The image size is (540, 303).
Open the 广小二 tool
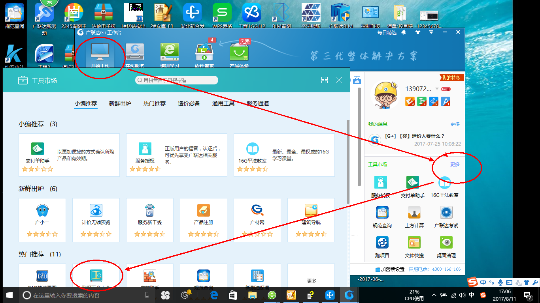[42, 220]
